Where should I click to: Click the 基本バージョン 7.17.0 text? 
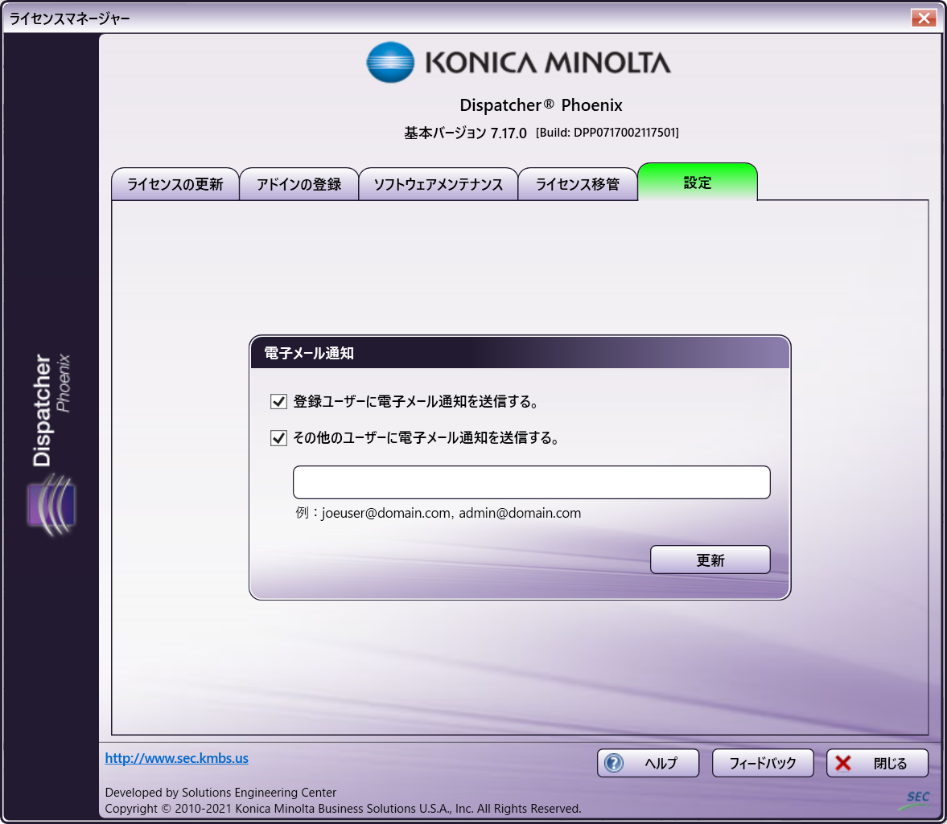[465, 133]
